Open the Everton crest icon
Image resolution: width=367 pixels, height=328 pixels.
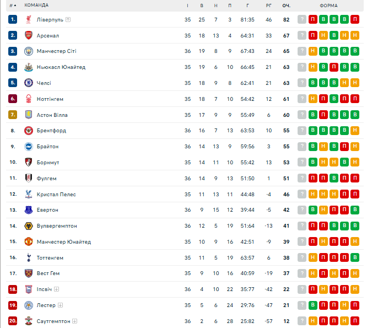(x=29, y=210)
